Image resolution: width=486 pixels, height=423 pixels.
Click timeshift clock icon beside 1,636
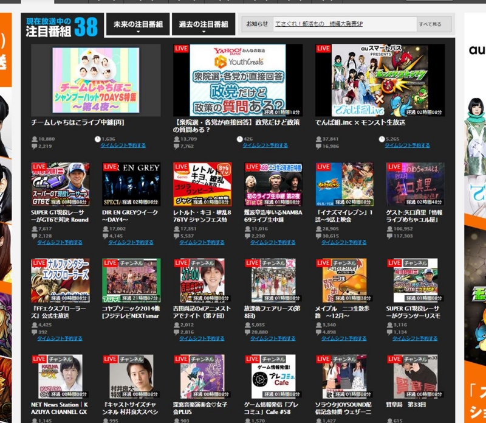(x=98, y=139)
